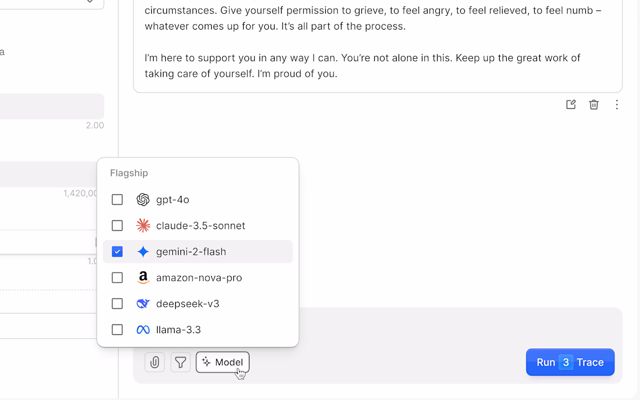Screen dimensions: 640x400
Task: Click the Gemini sparkle logo
Action: tap(143, 252)
